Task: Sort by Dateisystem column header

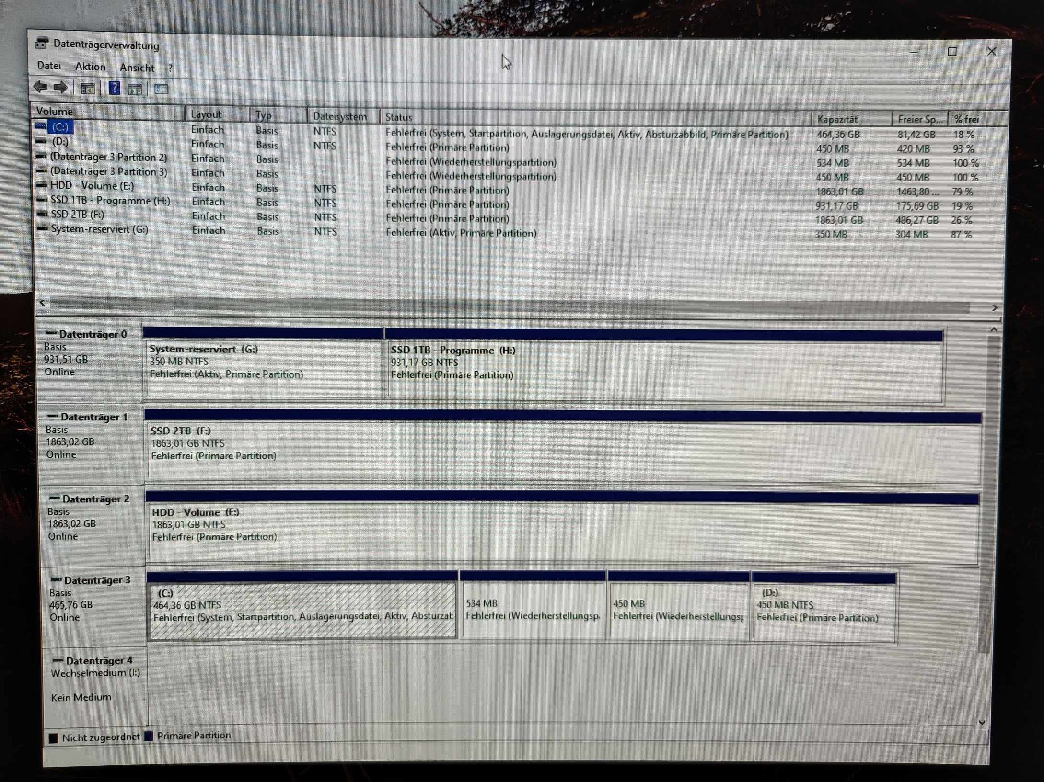Action: [x=339, y=116]
